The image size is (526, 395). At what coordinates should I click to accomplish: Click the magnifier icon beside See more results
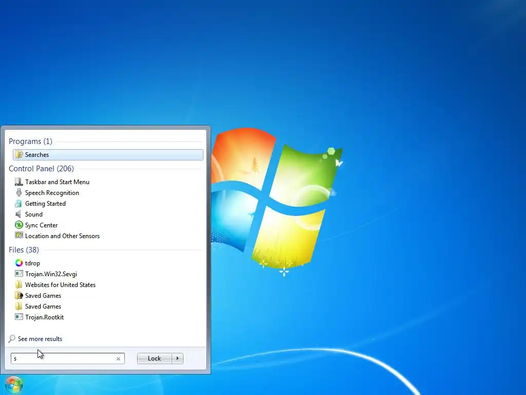pyautogui.click(x=12, y=338)
